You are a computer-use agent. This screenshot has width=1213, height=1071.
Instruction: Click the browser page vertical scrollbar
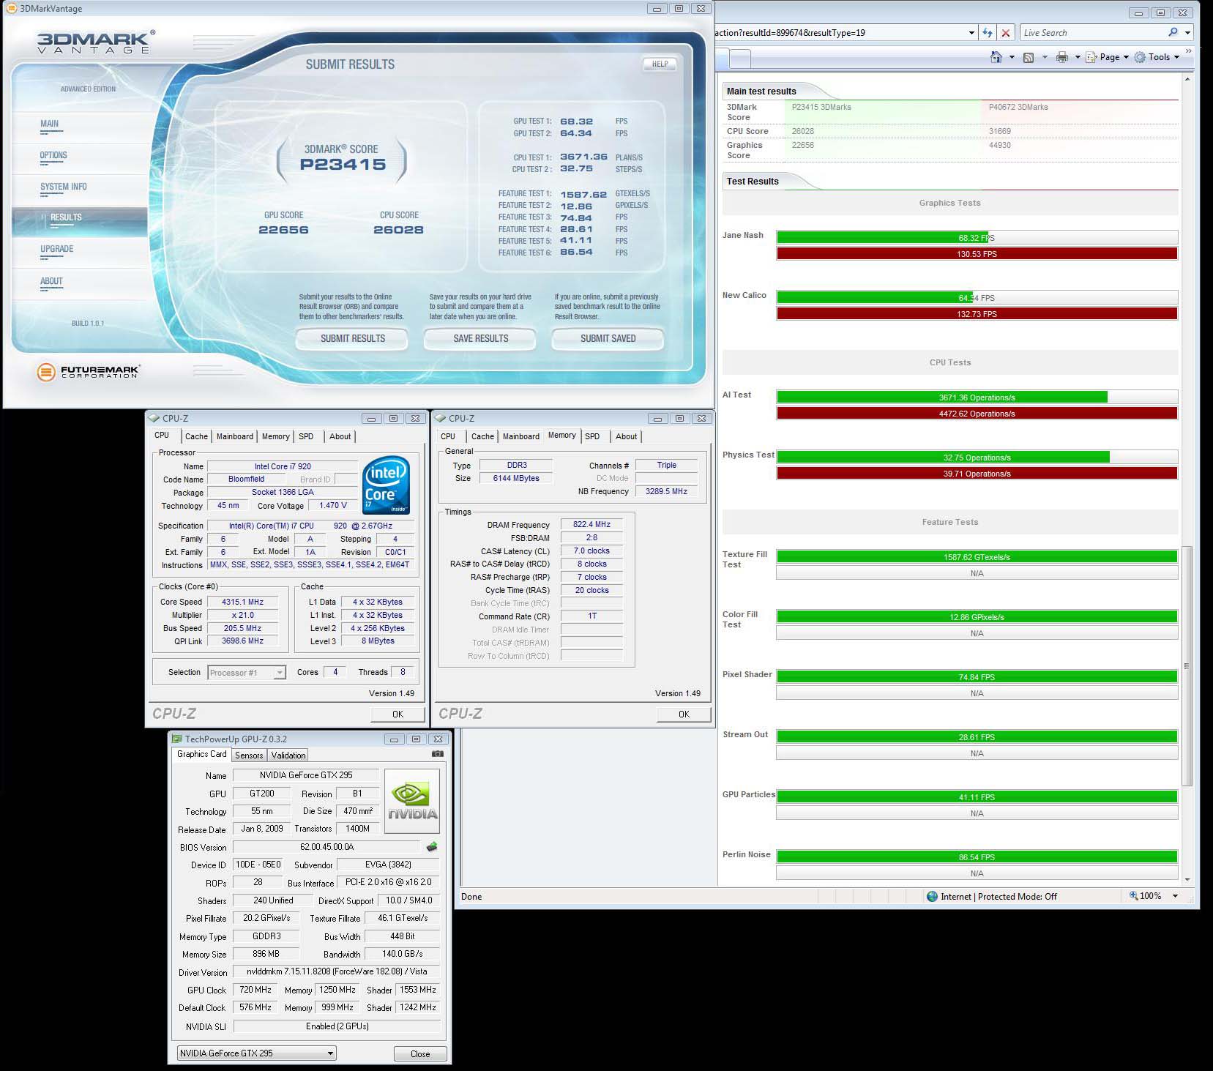click(1187, 665)
